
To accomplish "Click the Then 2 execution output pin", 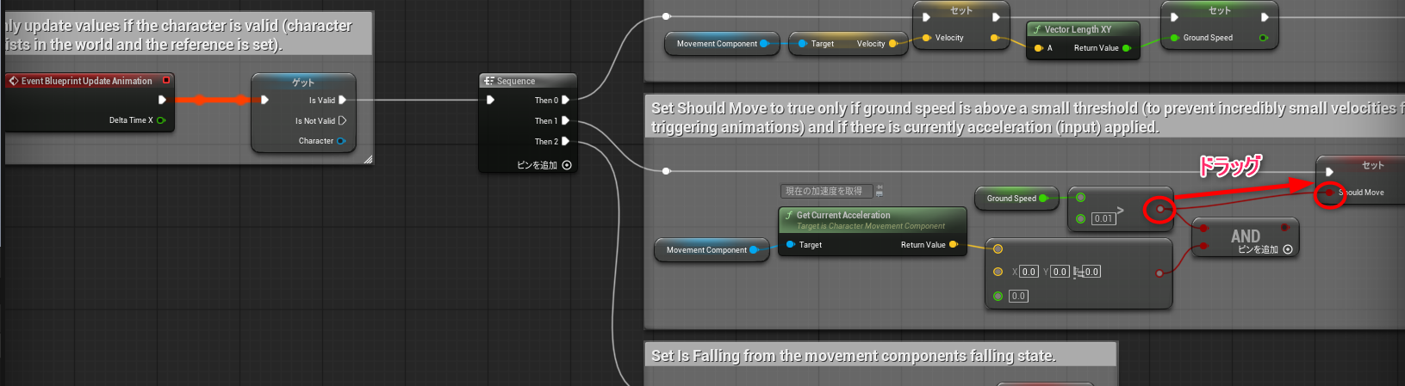I will coord(565,142).
